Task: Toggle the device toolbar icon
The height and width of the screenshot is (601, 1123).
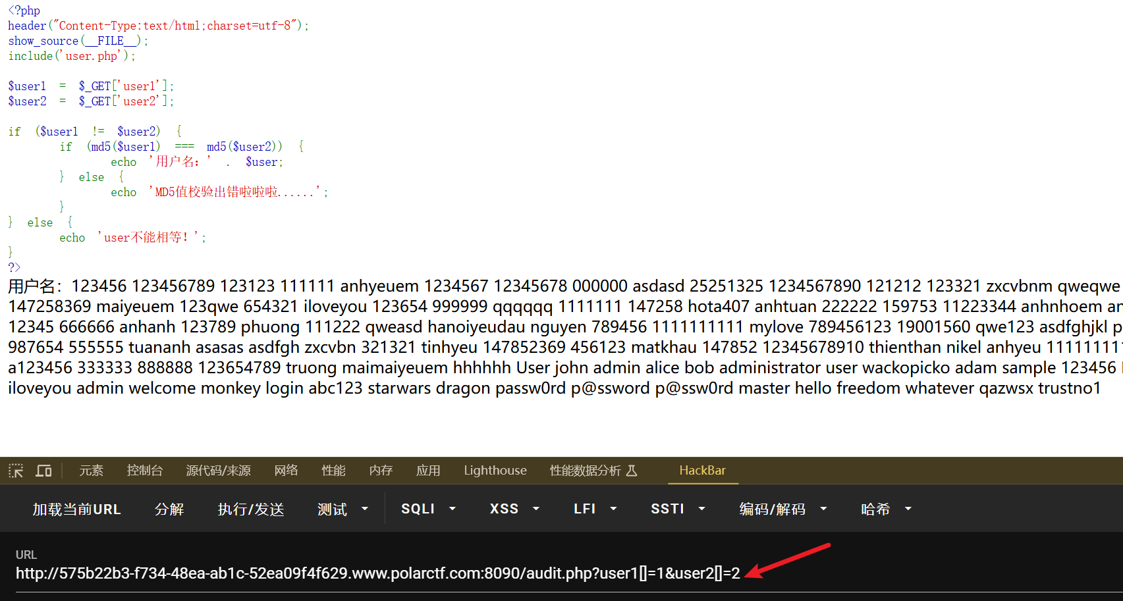Action: (43, 471)
